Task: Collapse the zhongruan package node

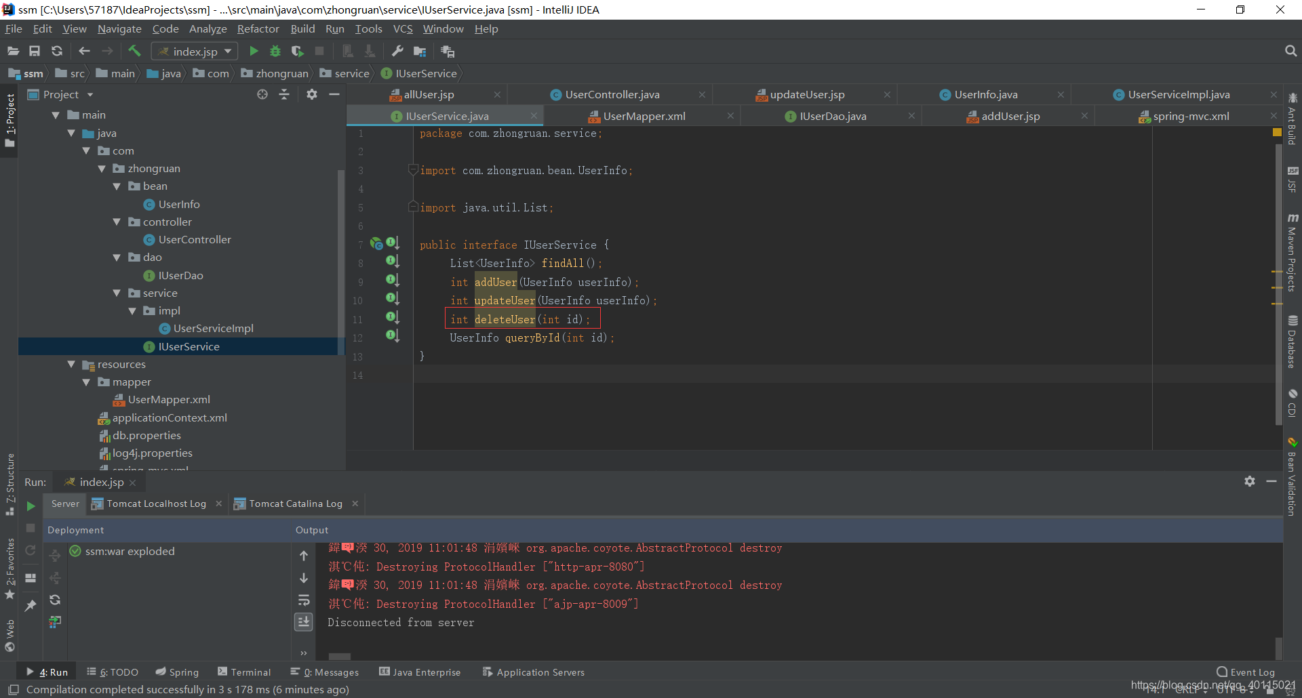Action: coord(102,169)
